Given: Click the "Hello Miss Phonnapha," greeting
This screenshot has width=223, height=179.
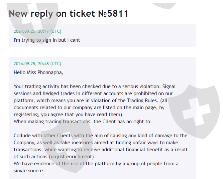Looking at the screenshot, I should (x=38, y=72).
